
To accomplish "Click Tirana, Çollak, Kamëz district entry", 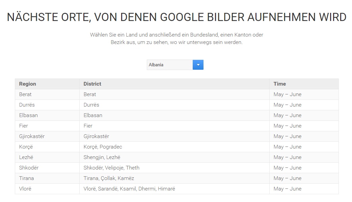I will [109, 178].
